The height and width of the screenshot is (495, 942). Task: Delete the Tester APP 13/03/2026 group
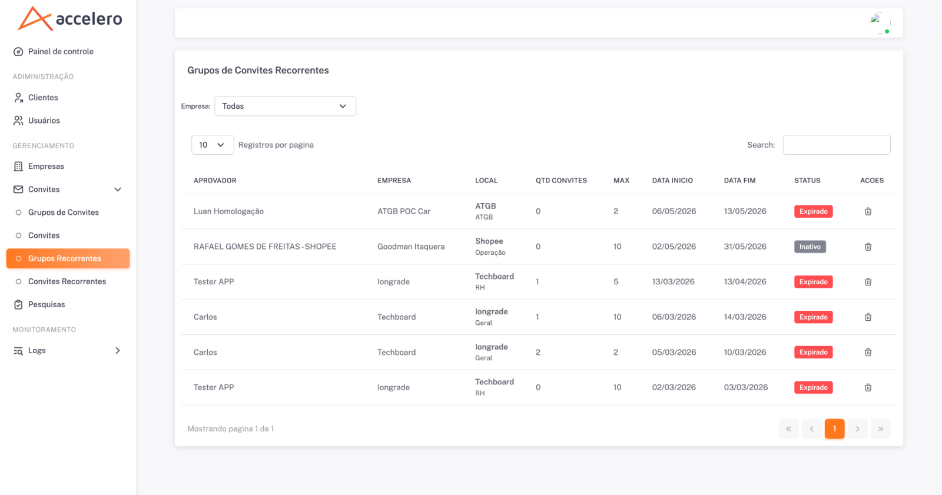coord(868,282)
